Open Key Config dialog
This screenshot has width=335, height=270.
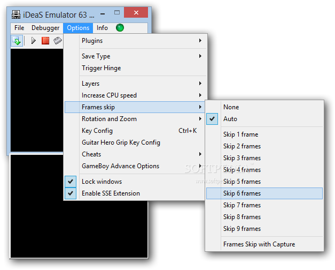(x=135, y=131)
